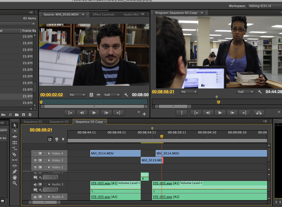Switch to Sequence 03 tab

click(59, 122)
